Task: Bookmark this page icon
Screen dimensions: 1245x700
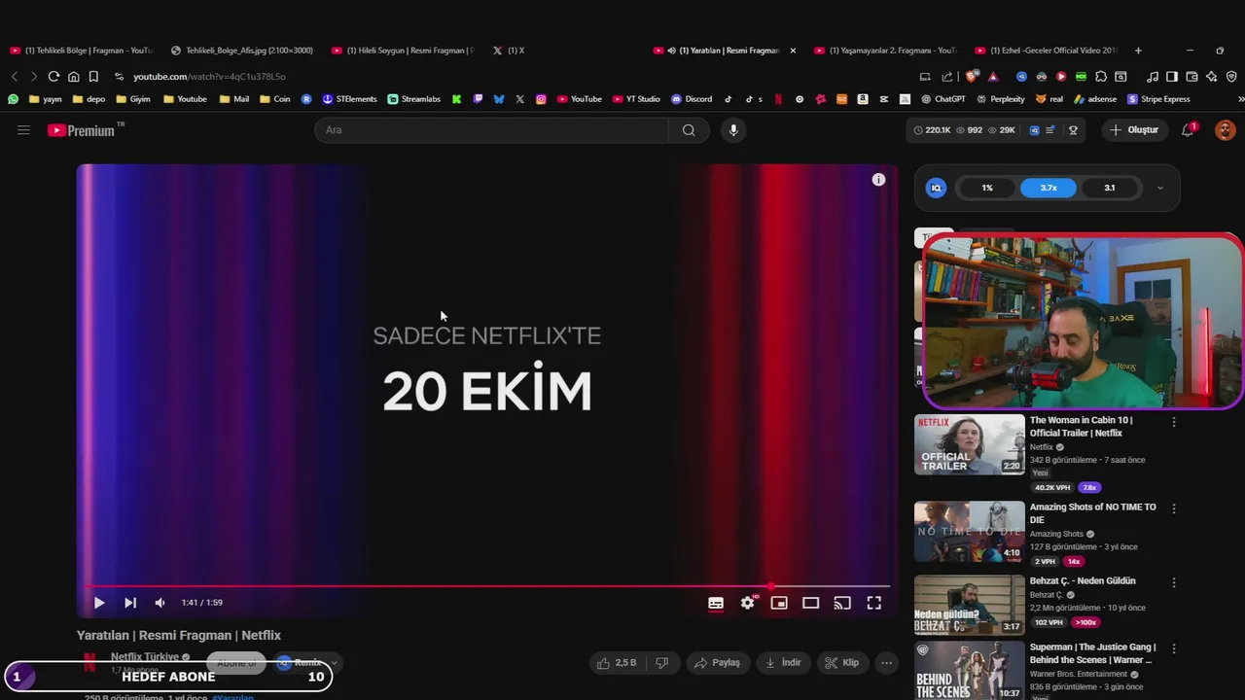Action: (93, 77)
